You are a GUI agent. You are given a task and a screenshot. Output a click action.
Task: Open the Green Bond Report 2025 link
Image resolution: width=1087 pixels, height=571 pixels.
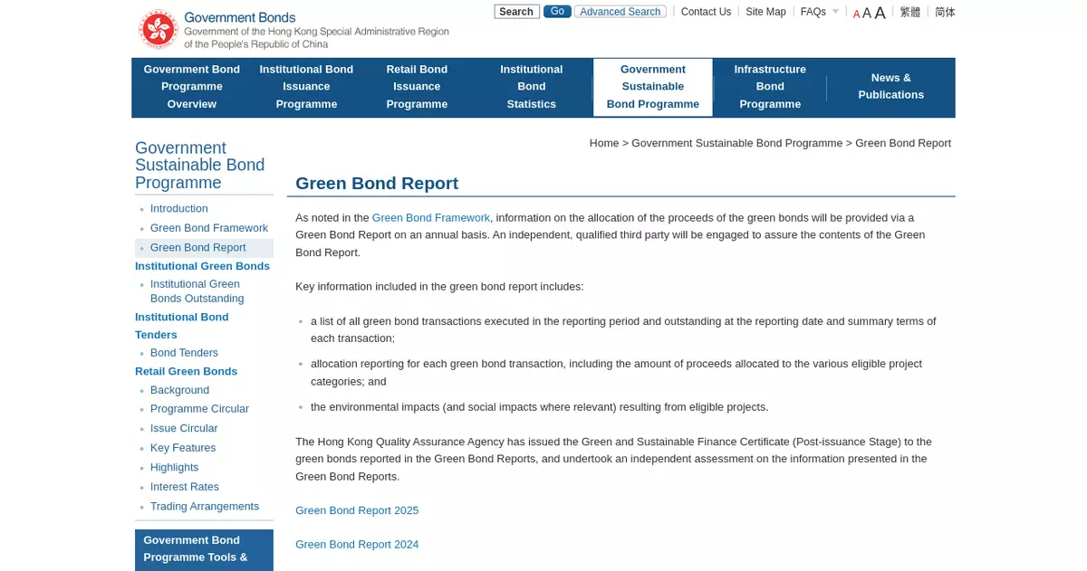click(357, 510)
